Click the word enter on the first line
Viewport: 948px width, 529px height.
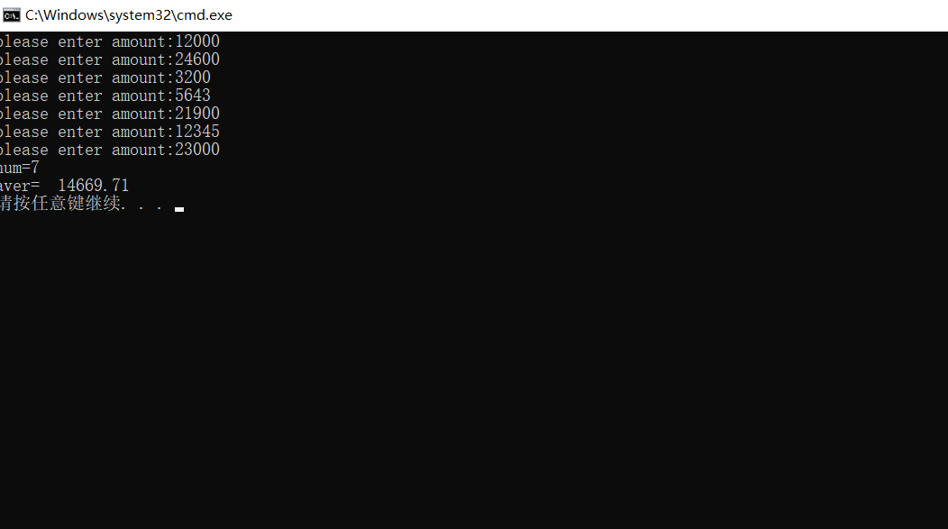pyautogui.click(x=80, y=41)
